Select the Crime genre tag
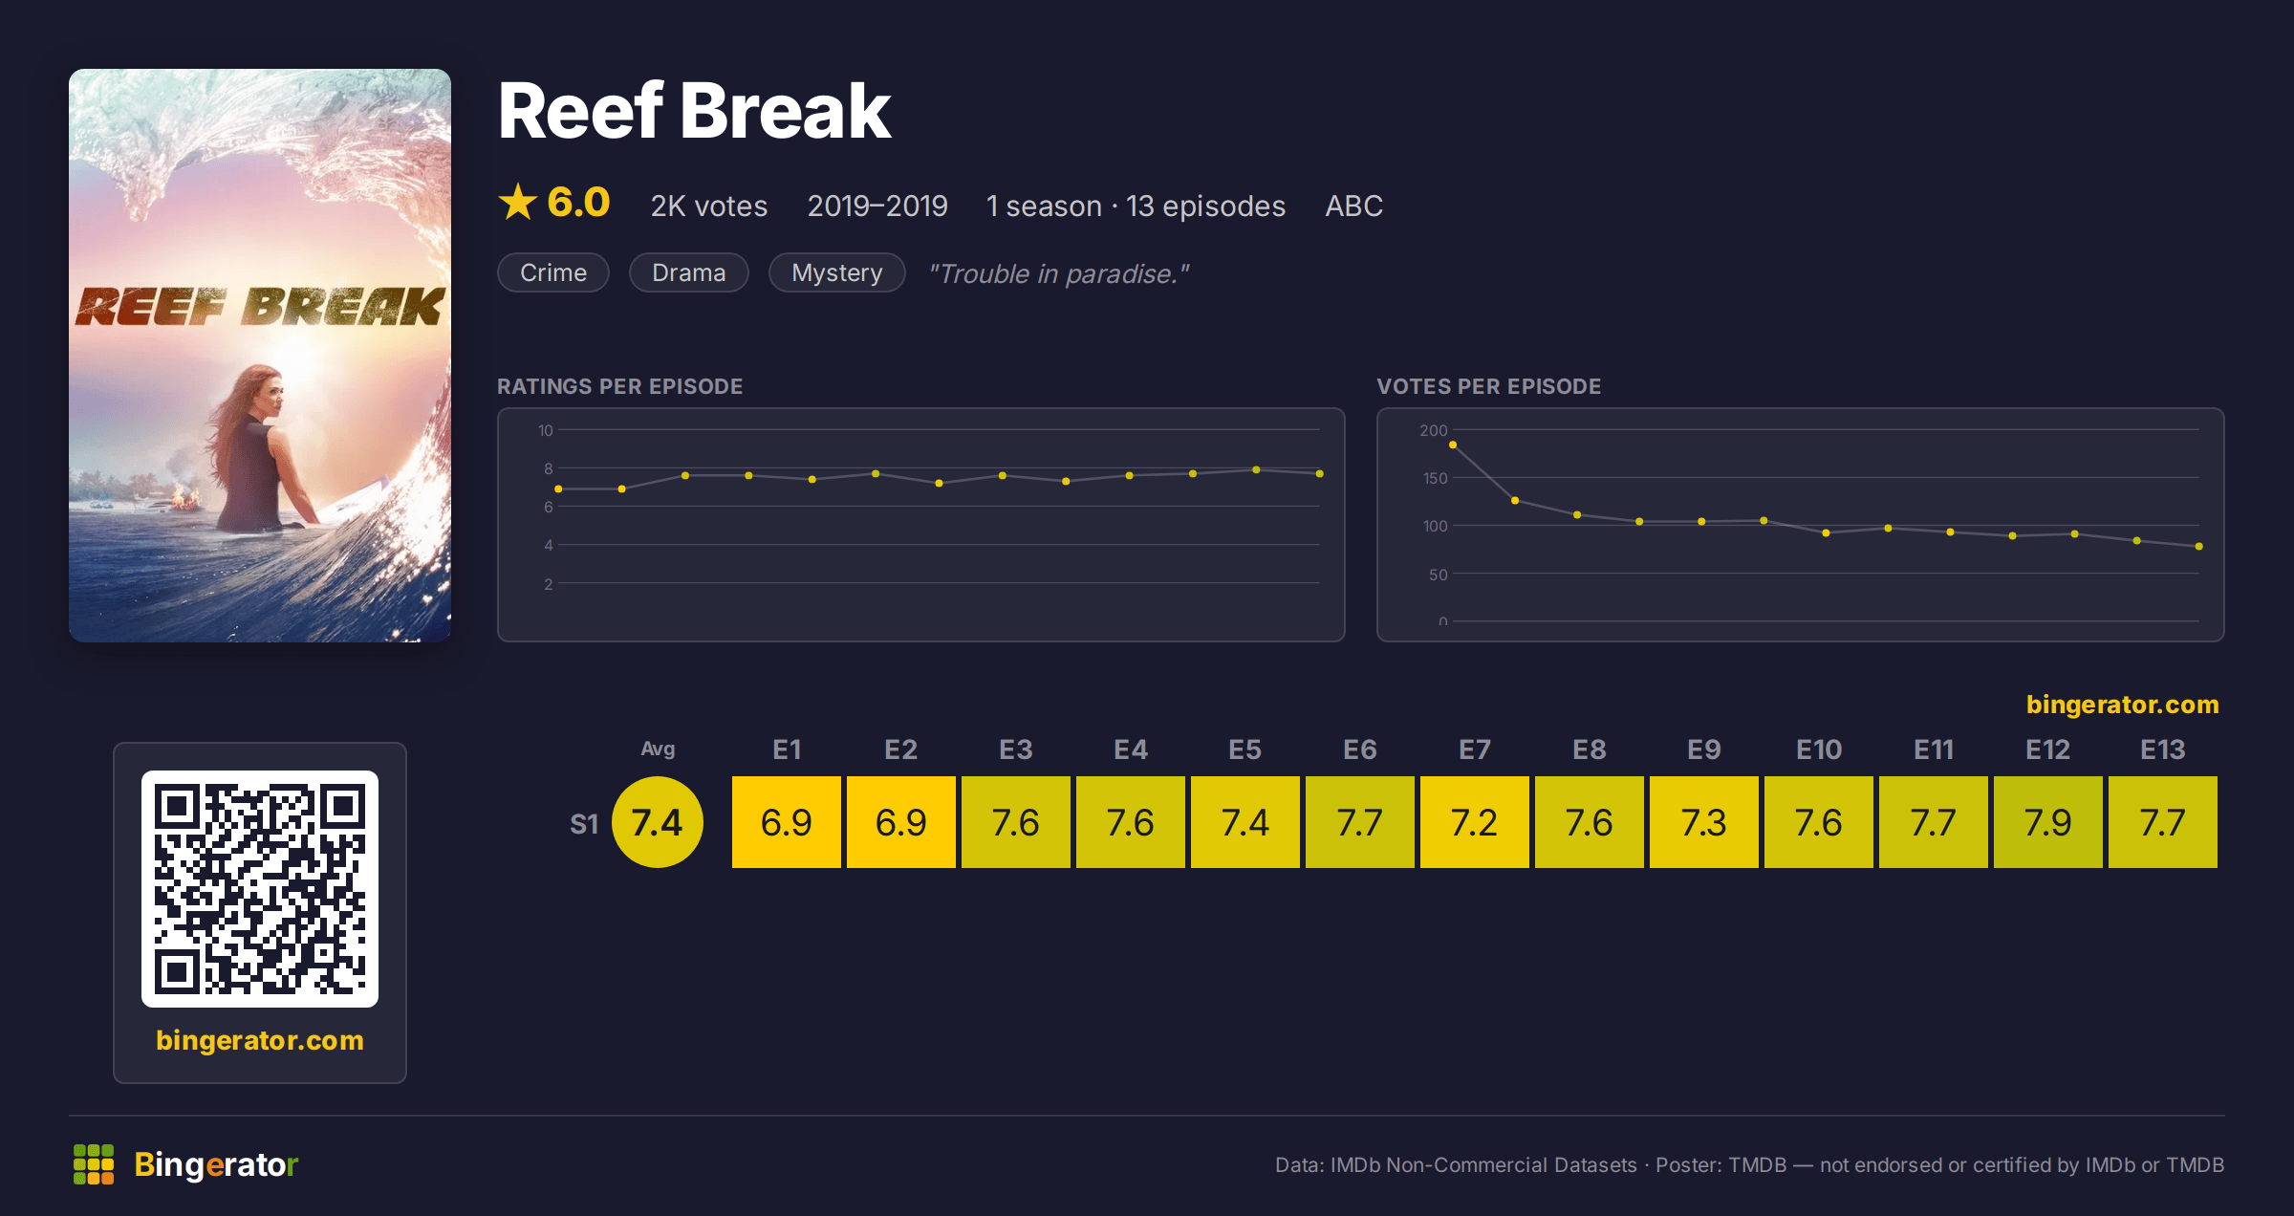The height and width of the screenshot is (1216, 2294). 553,272
